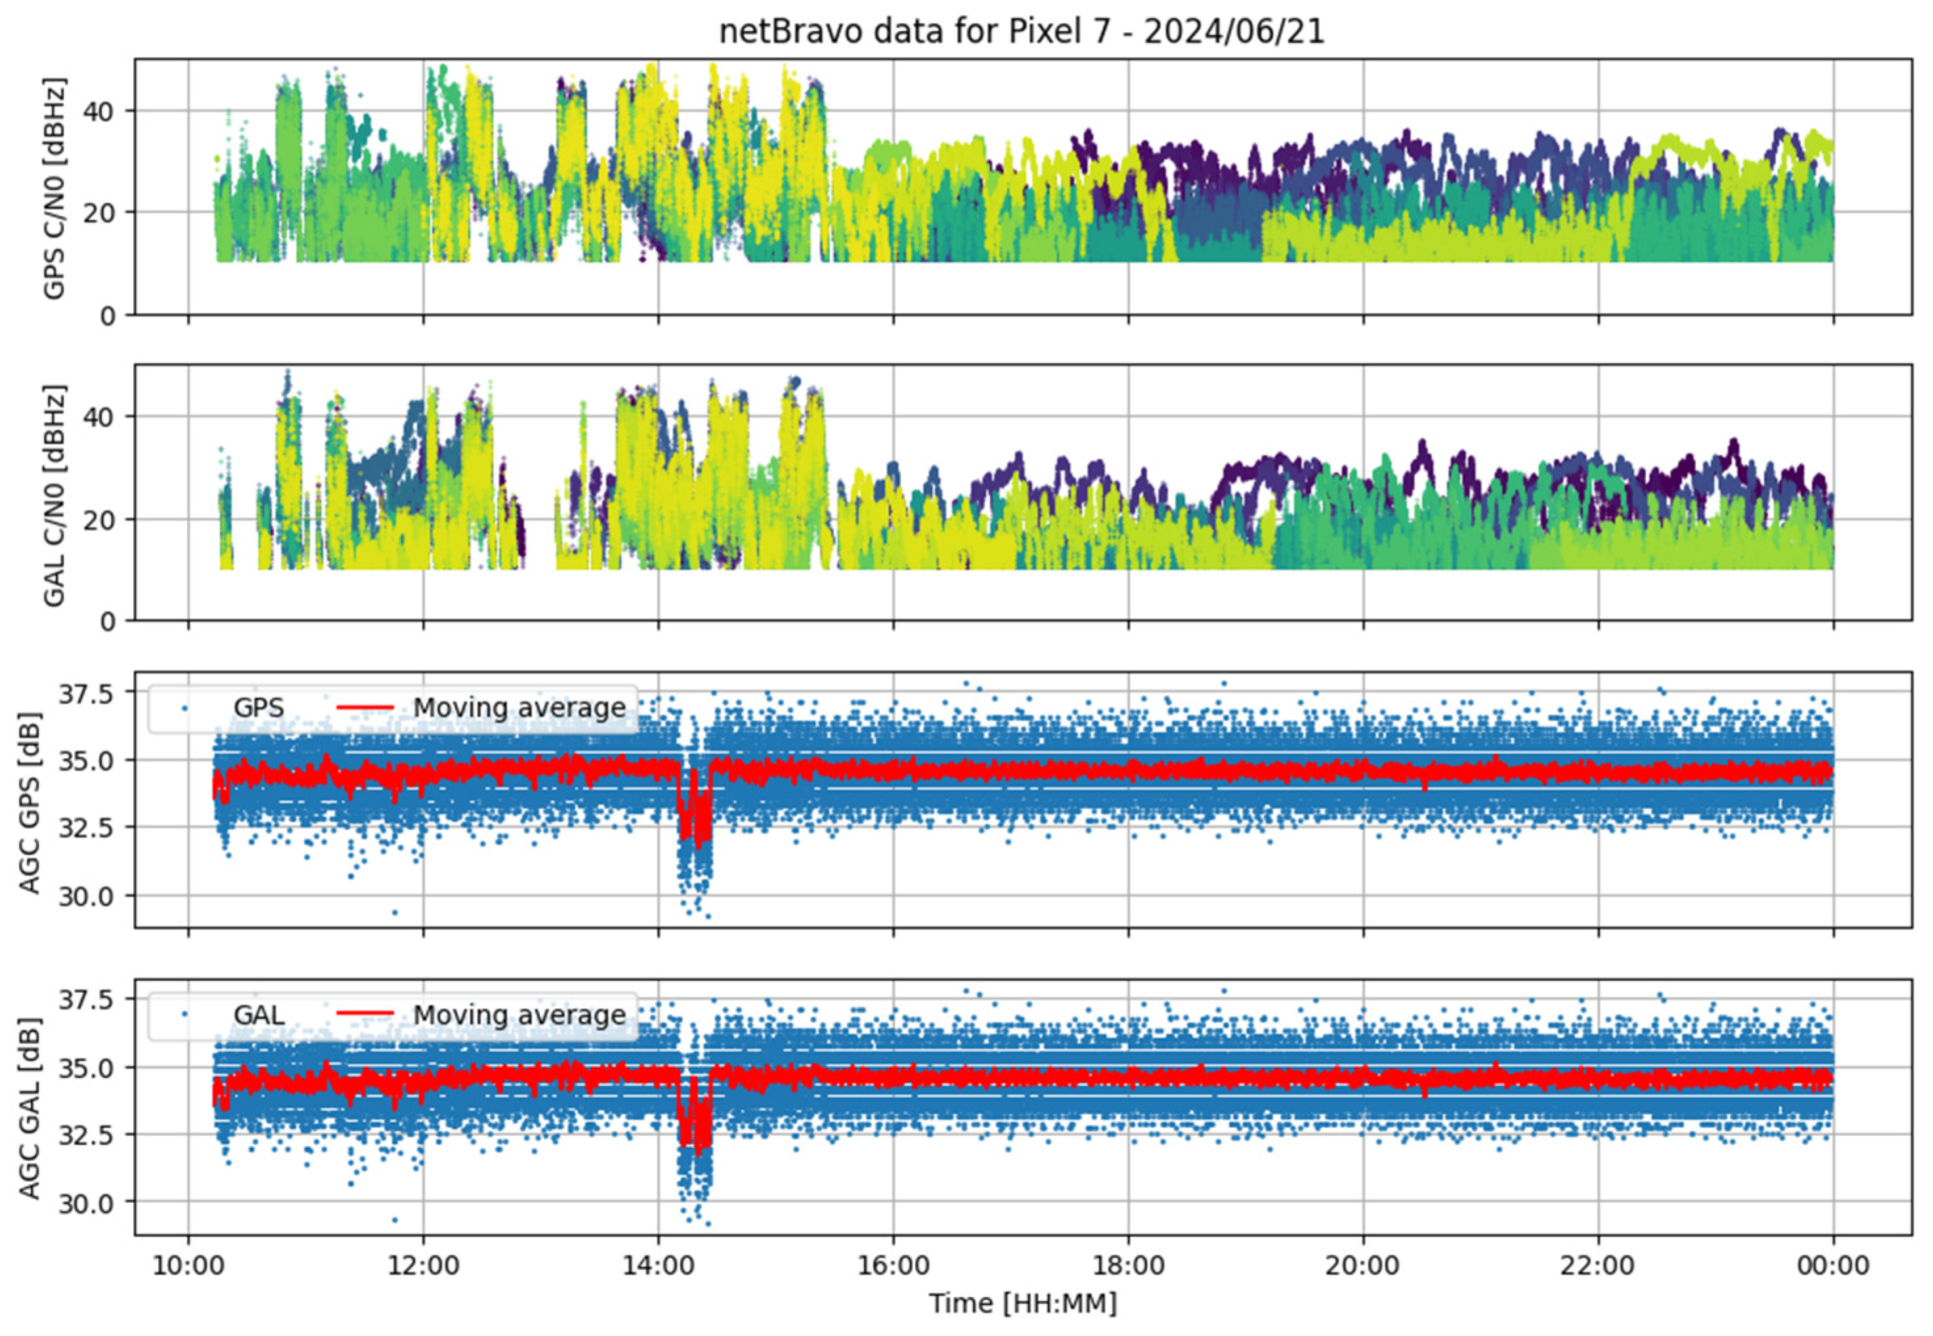Image resolution: width=1933 pixels, height=1336 pixels.
Task: Click the 16:00 time tick label
Action: click(893, 1266)
